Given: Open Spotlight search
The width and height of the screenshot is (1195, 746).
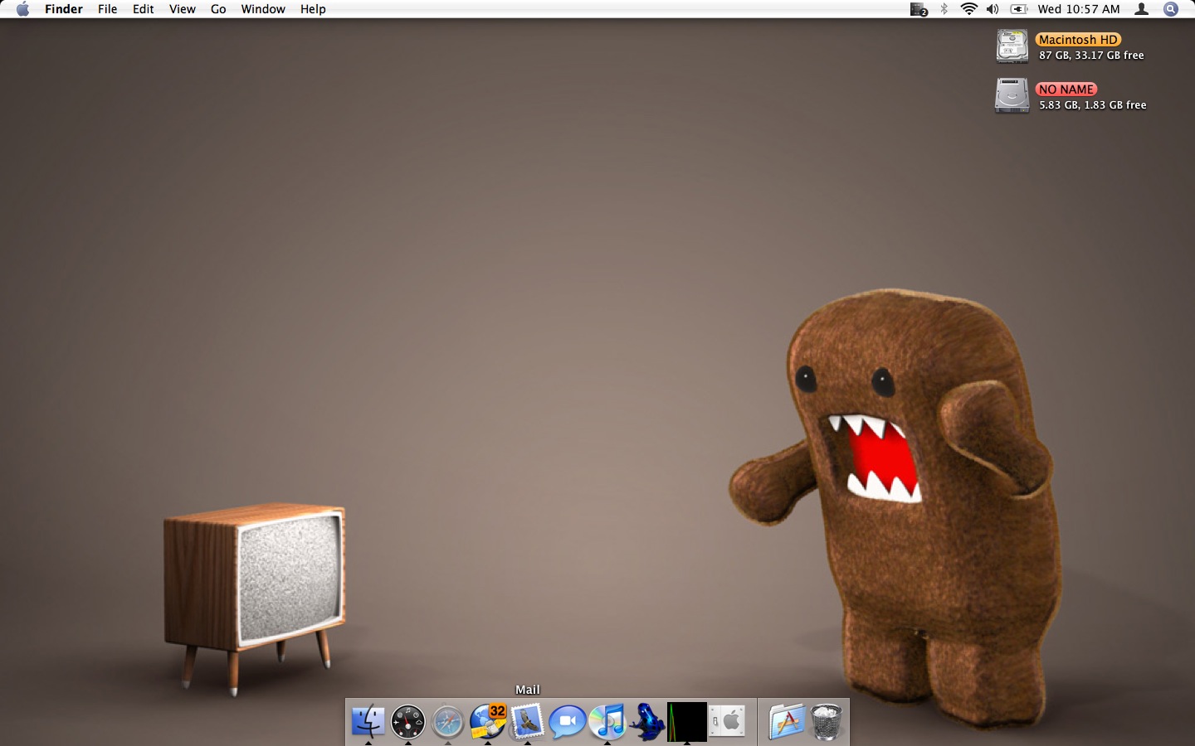Looking at the screenshot, I should coord(1171,9).
